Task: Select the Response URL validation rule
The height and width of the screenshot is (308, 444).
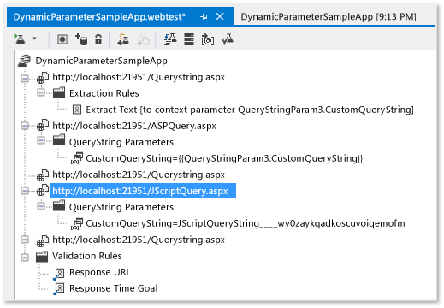Action: 100,272
